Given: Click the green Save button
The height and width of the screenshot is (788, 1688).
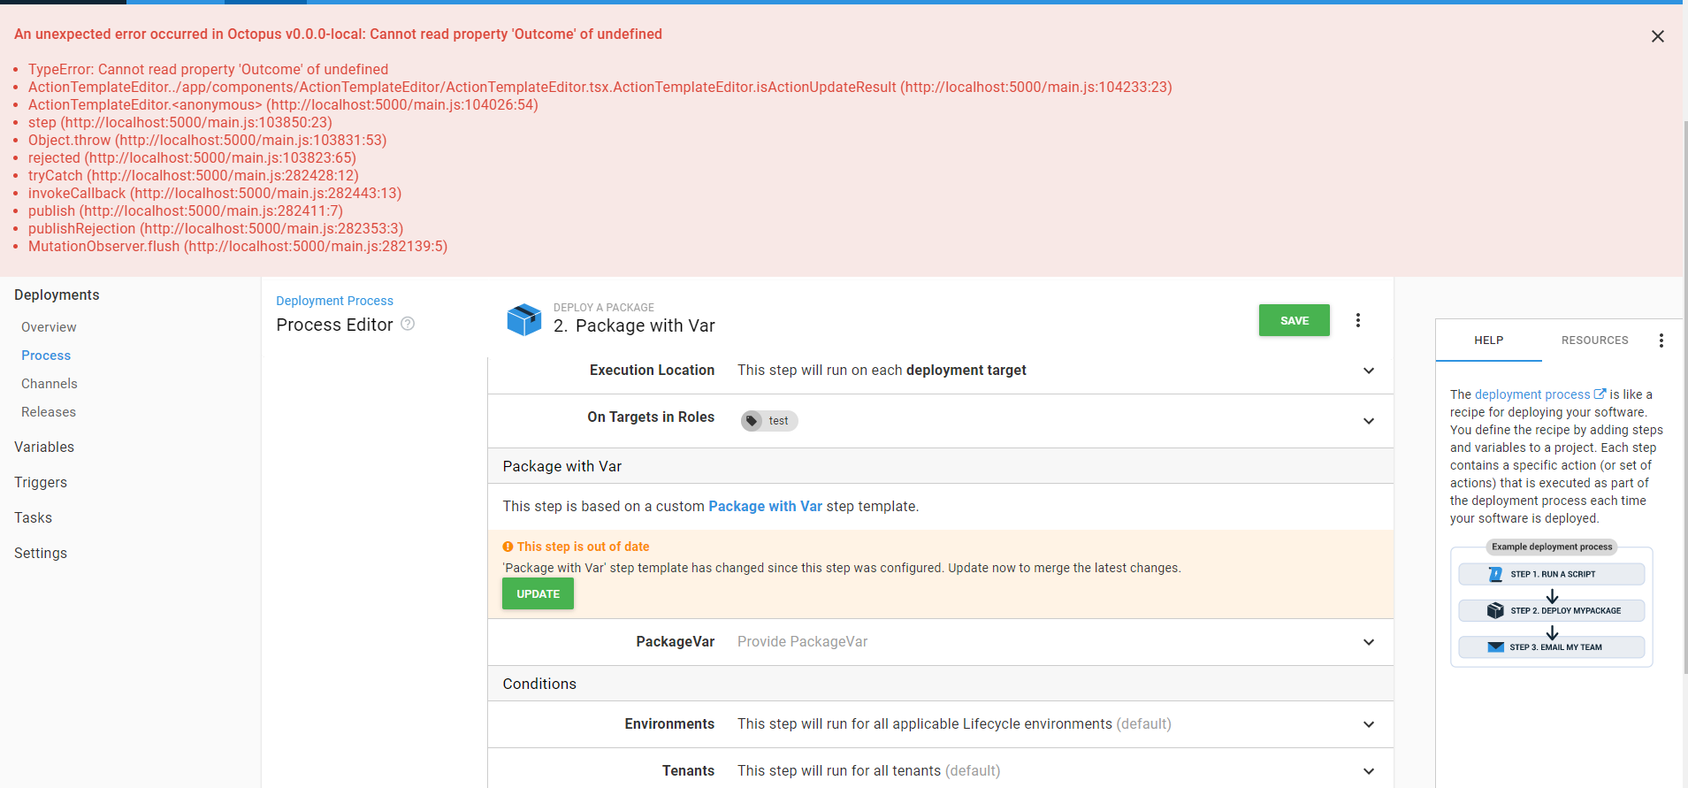Looking at the screenshot, I should [1294, 320].
